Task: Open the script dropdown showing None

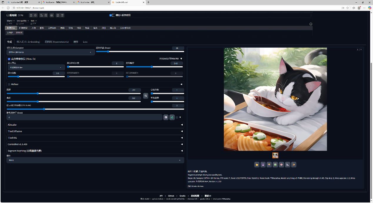Action: pos(95,160)
